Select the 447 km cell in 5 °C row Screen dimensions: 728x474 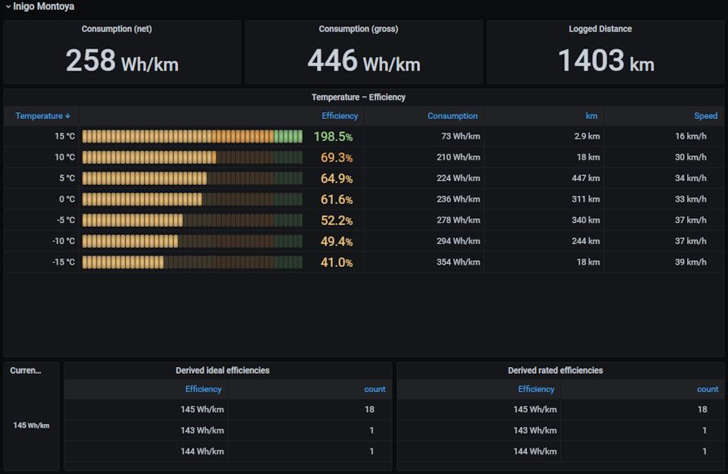tap(585, 178)
